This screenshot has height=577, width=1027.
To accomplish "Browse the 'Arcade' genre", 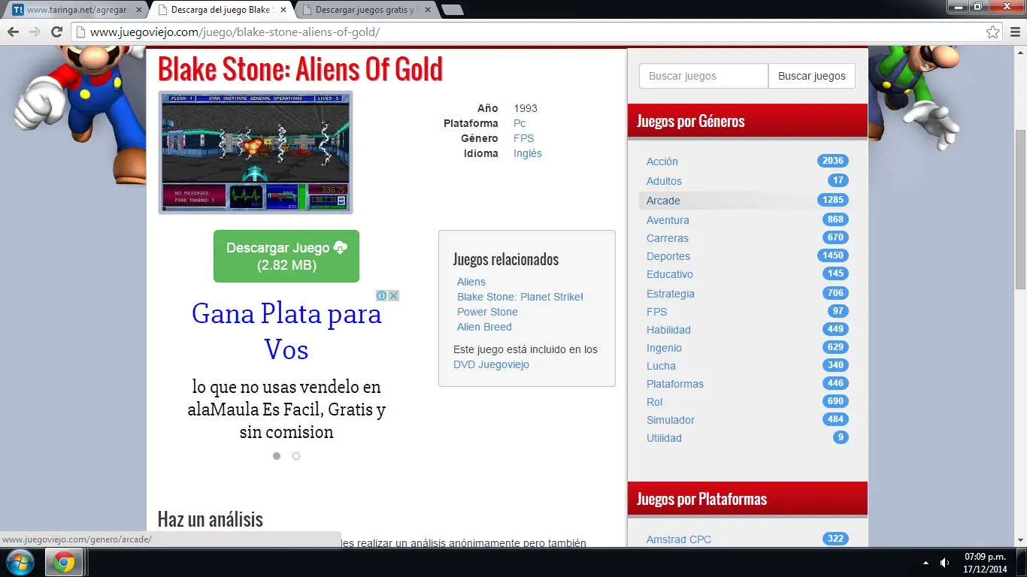I will click(x=663, y=201).
